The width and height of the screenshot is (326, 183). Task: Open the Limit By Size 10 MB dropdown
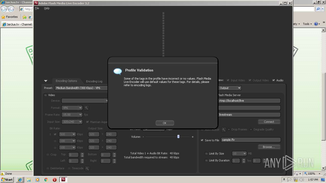[x=239, y=154]
